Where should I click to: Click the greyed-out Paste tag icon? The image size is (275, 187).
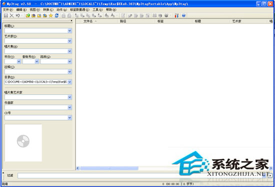69,16
